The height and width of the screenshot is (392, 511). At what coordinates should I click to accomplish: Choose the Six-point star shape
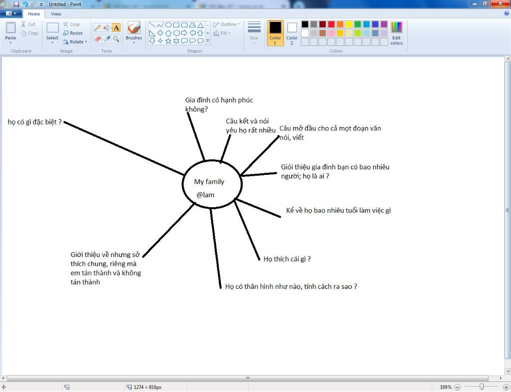[176, 41]
